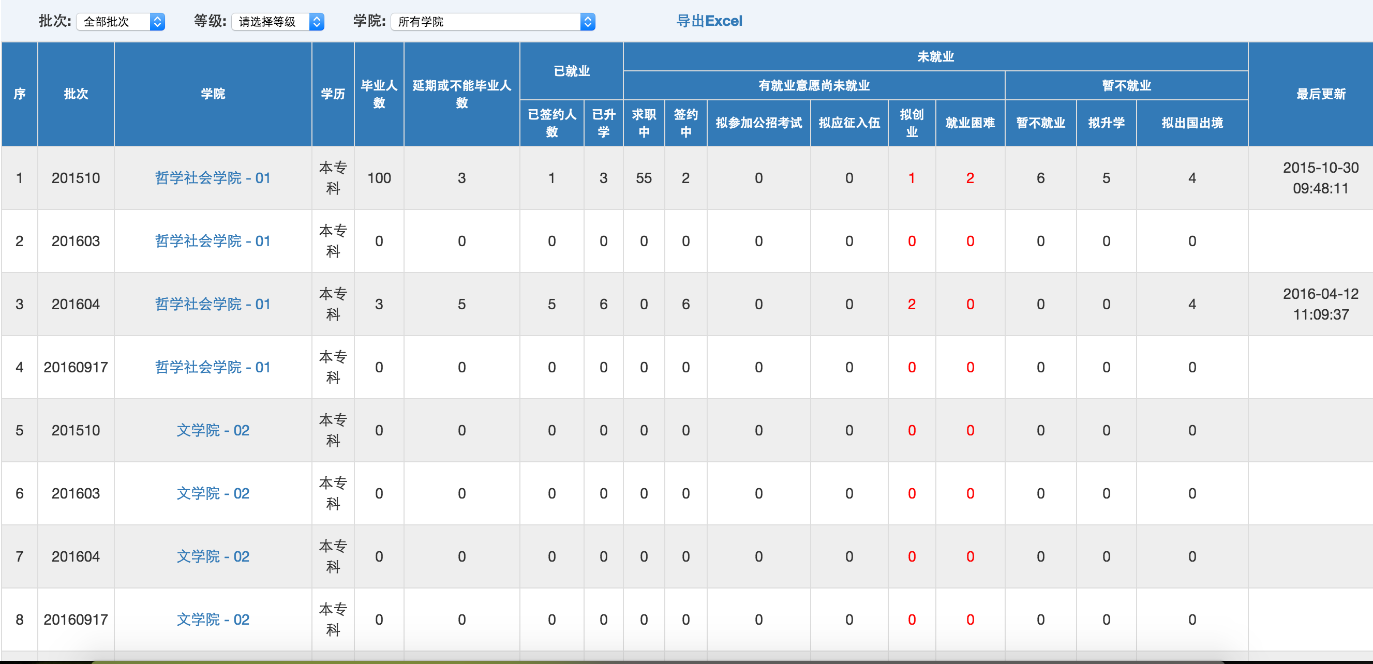Screen dimensions: 1373x664
Task: Open 文学院 - 02 link in row 6
Action: (x=213, y=493)
